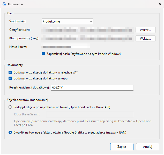Image resolution: width=164 pixels, height=155 pixels.
Task: Click Wskaż button for the private key
Action: tap(145, 39)
